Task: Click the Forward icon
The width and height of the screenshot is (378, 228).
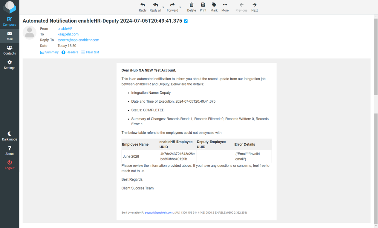Action: tap(172, 5)
